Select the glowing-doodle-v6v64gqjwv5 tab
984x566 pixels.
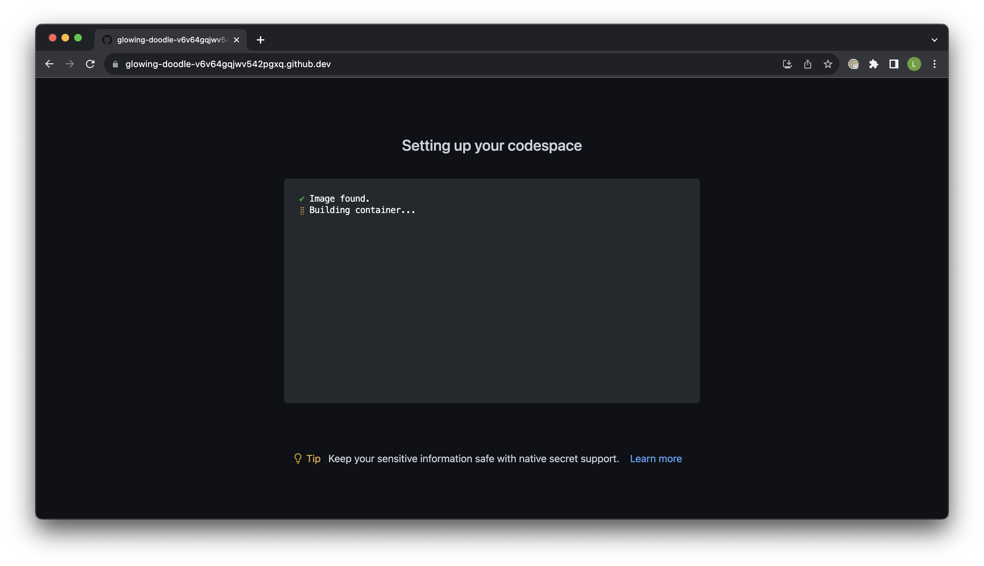click(x=171, y=40)
